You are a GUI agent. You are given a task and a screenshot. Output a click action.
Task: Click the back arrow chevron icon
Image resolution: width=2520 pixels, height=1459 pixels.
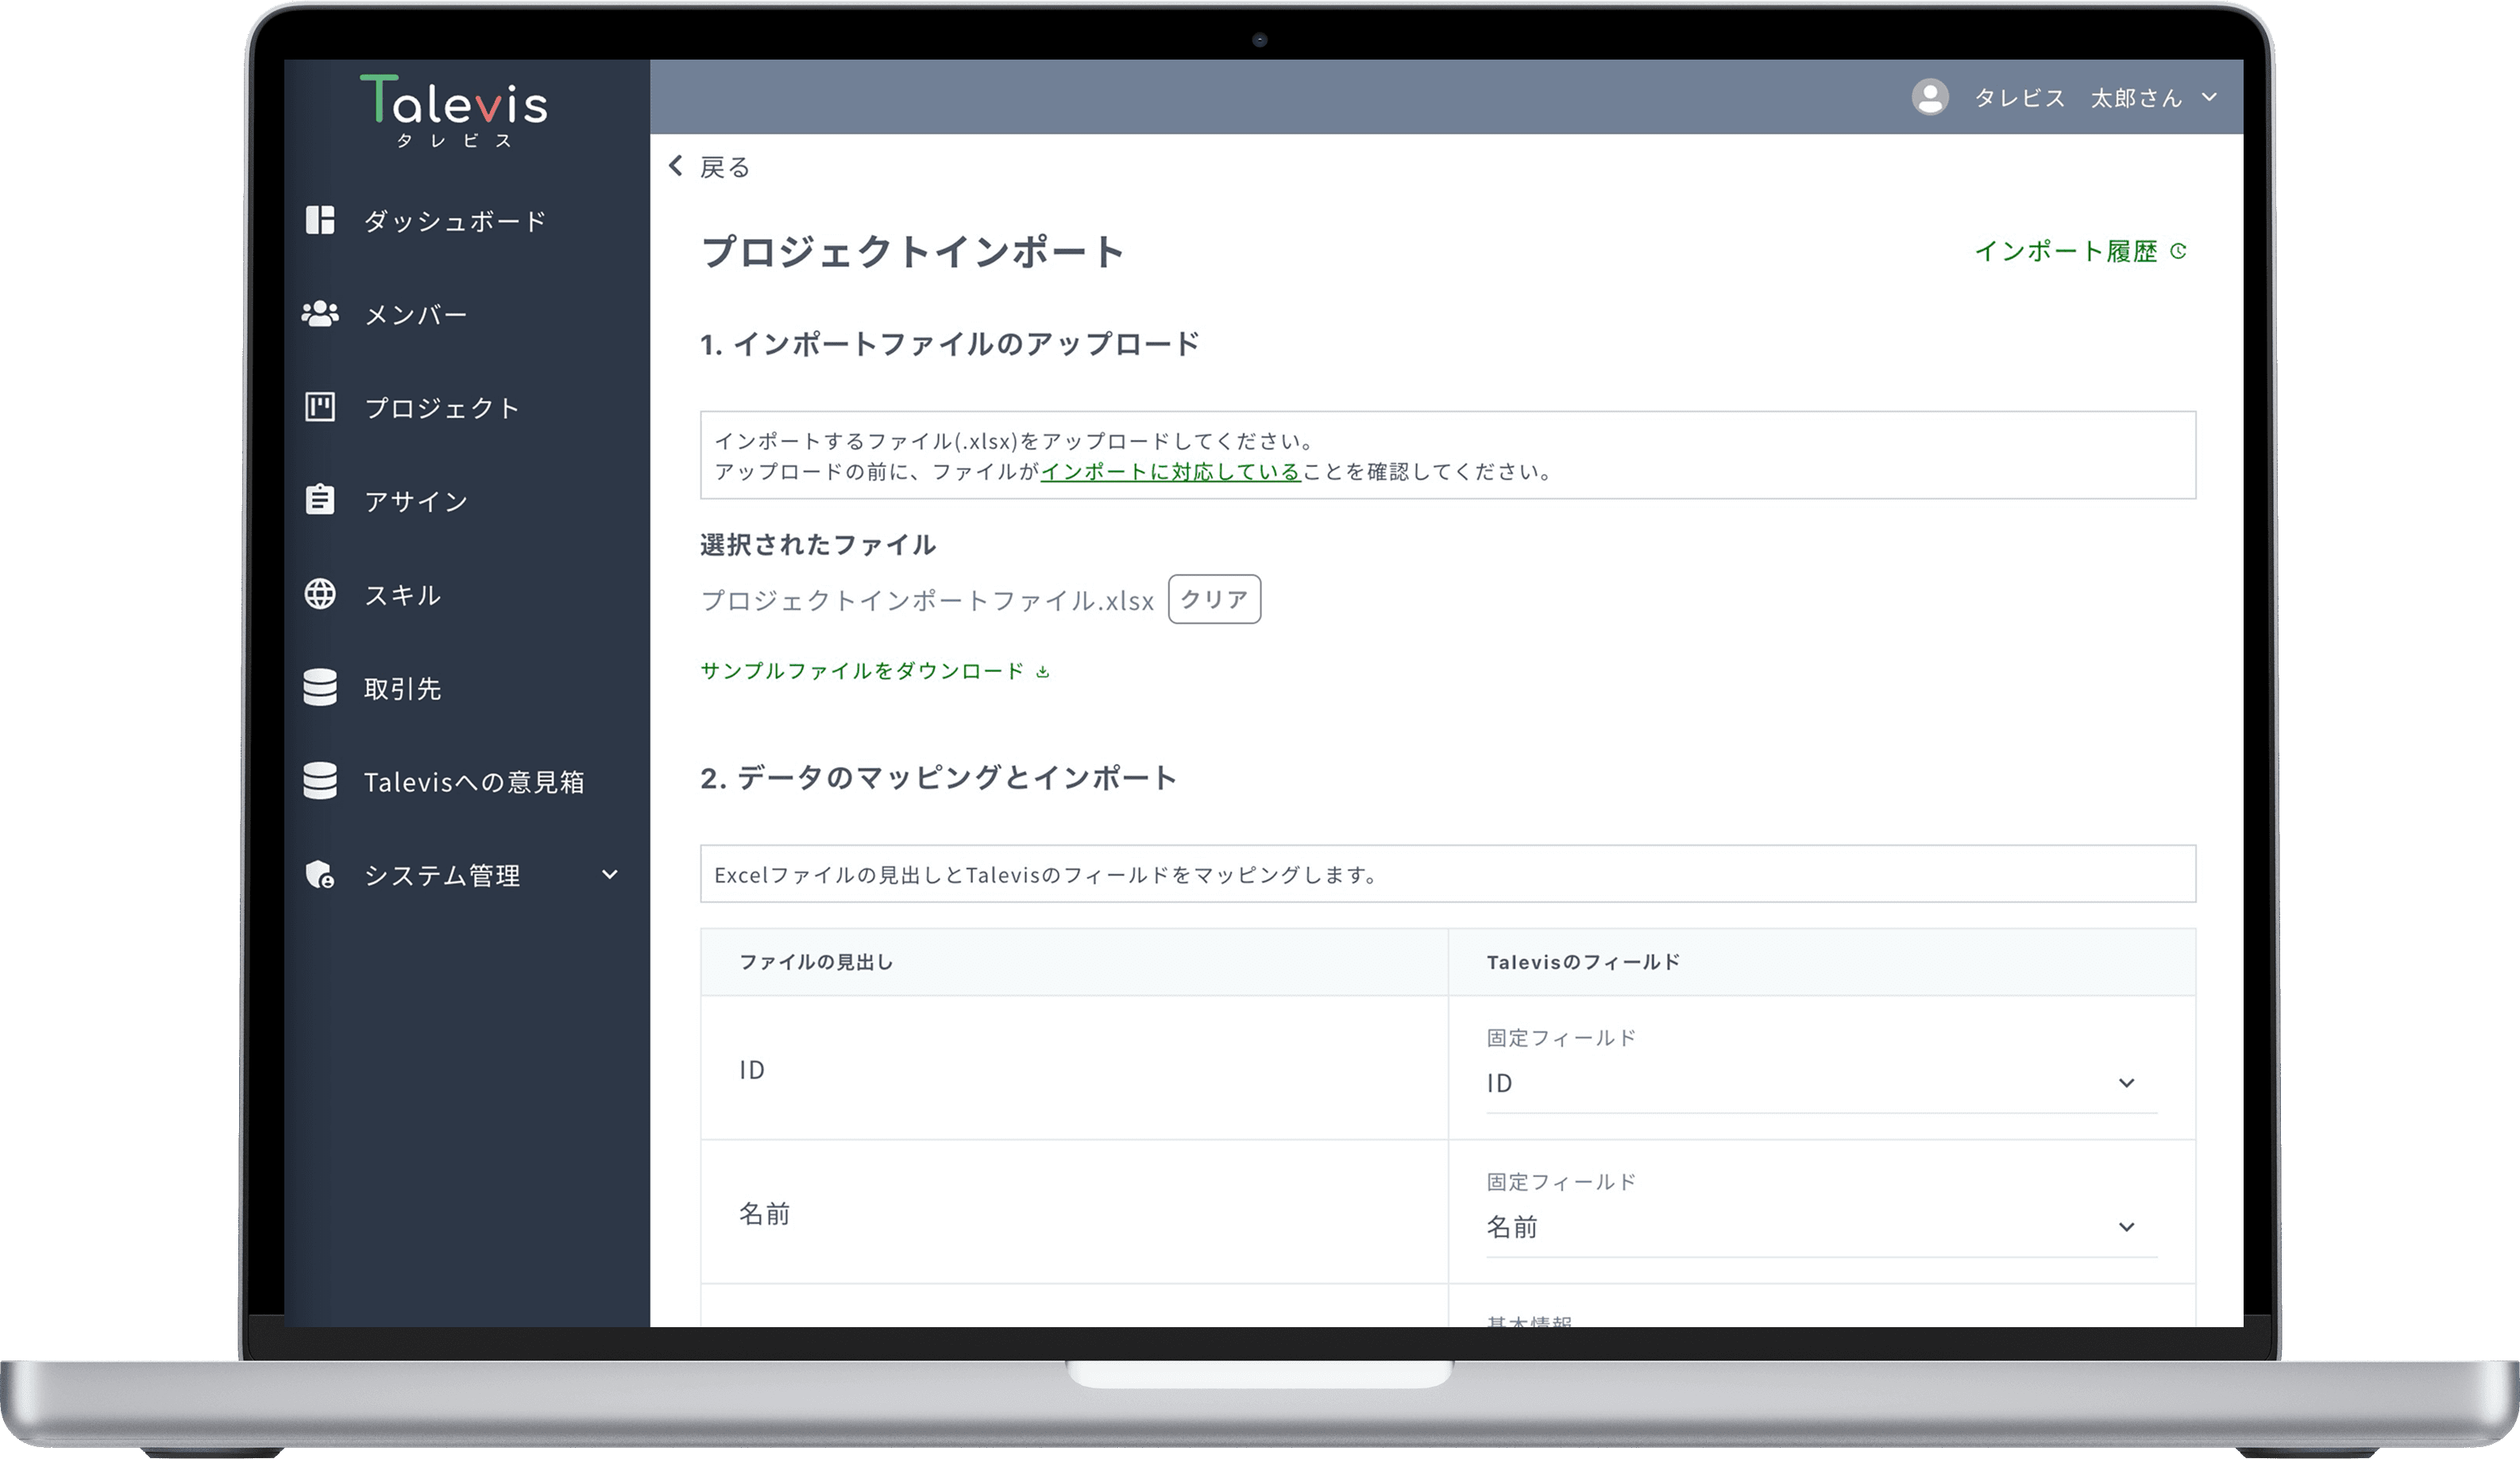tap(676, 166)
